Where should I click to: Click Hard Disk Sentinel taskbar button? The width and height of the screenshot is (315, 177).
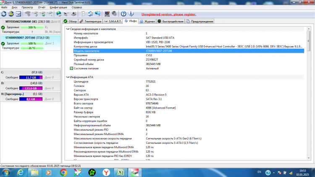135,172
